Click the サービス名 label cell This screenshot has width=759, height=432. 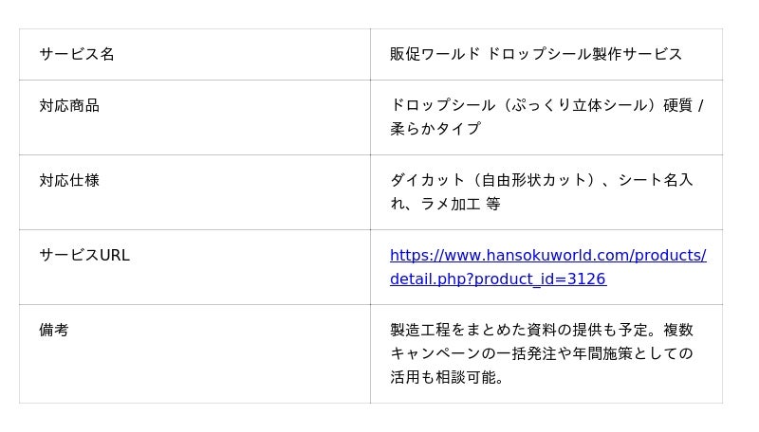77,54
